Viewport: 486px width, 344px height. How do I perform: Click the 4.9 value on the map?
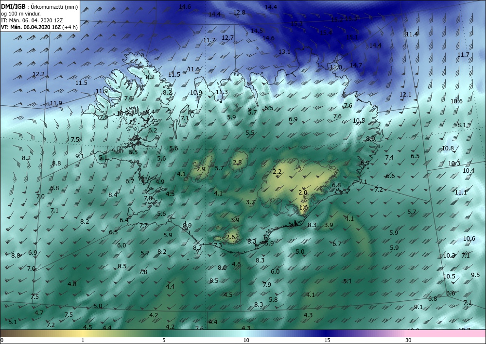click(x=160, y=181)
